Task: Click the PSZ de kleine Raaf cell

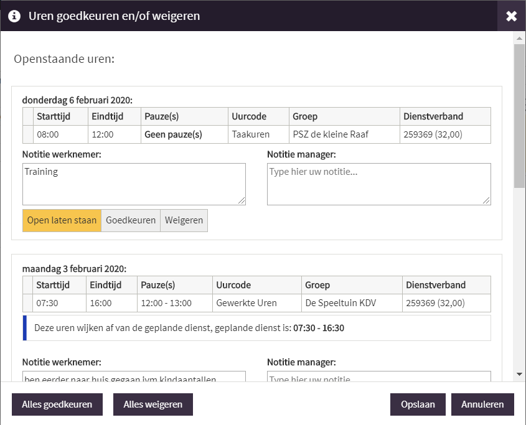Action: (344, 134)
